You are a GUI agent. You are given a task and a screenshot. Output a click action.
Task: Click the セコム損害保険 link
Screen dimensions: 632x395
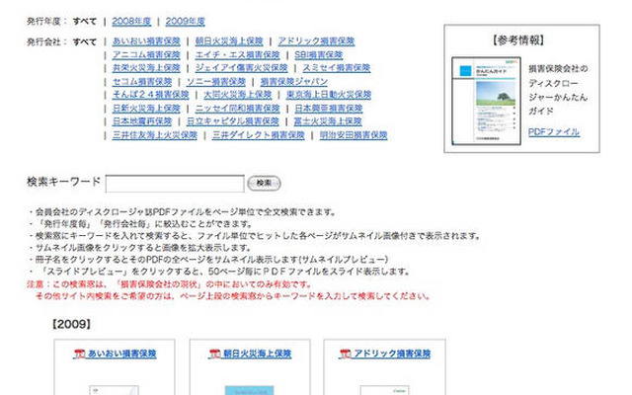click(x=142, y=81)
